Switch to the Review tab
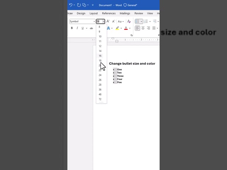The height and width of the screenshot is (170, 227). (139, 13)
